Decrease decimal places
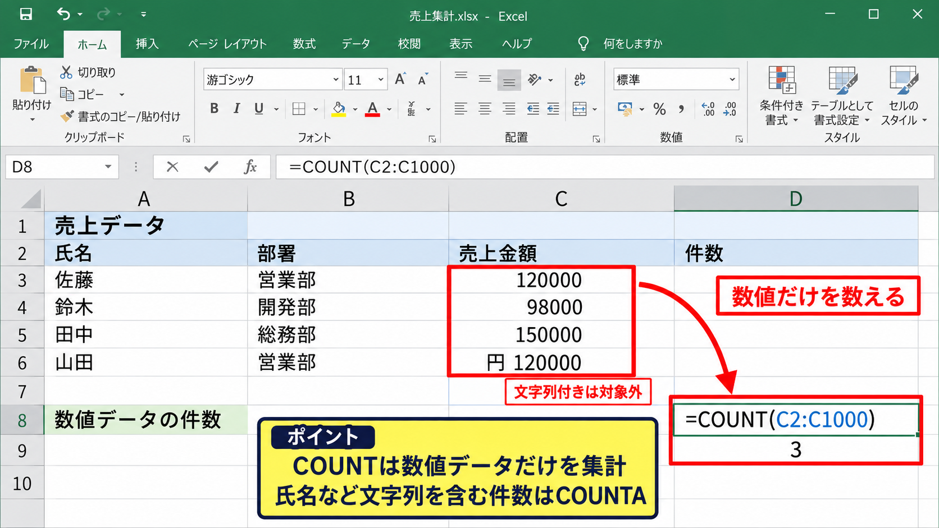 click(730, 109)
